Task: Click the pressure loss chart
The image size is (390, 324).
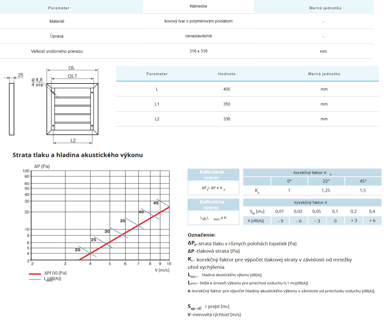Action: pos(100,215)
